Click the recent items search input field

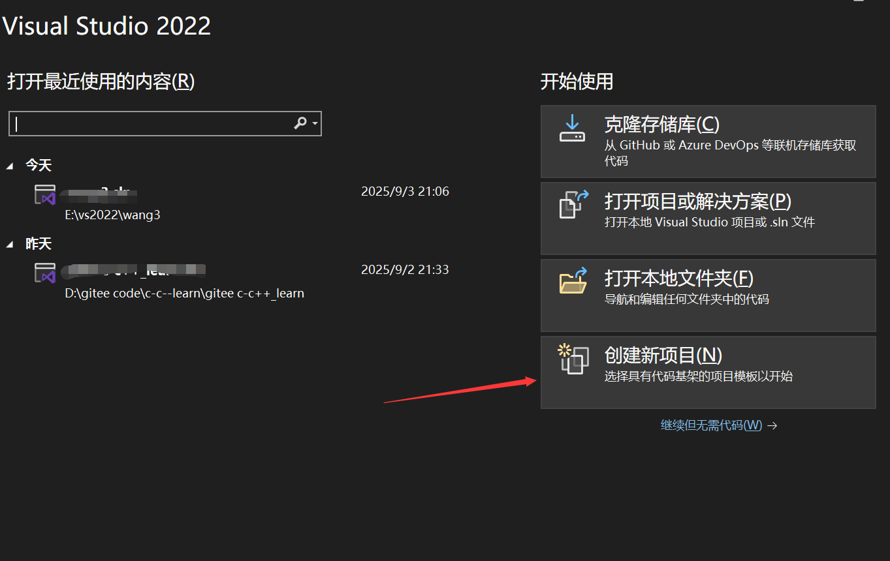click(x=144, y=123)
